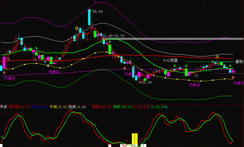The image size is (244, 147).
Task: Click the 小心变盘 warning text
Action: click(170, 60)
